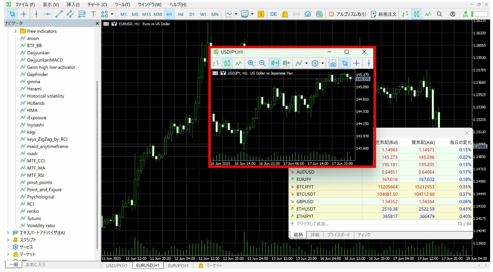
Task: Select the trendline drawing tool
Action: (x=59, y=14)
